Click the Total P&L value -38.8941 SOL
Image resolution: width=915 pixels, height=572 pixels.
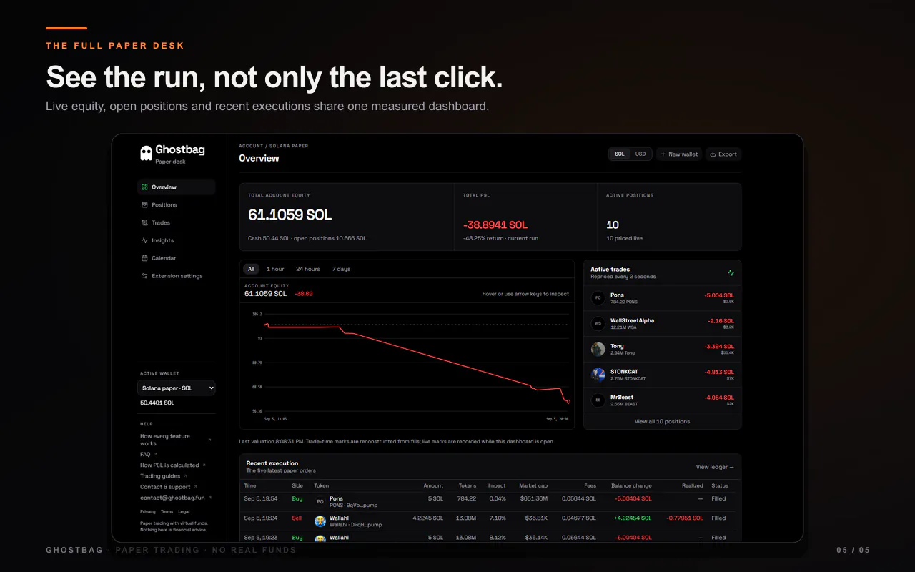[495, 225]
